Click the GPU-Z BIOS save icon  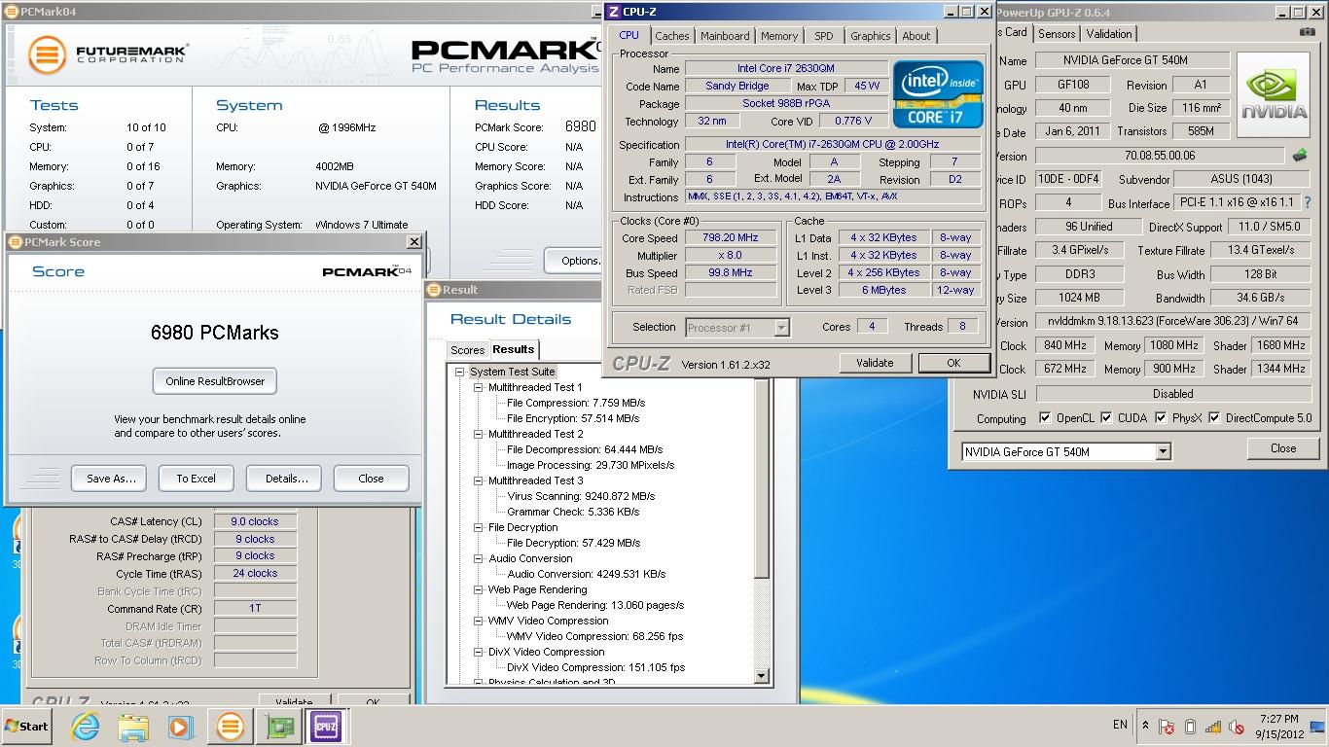pyautogui.click(x=1300, y=156)
